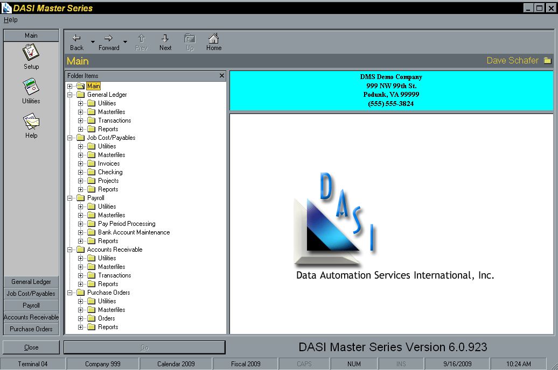This screenshot has height=370, width=558.
Task: Click the folder icon beside Dave Schafer
Action: pyautogui.click(x=548, y=61)
